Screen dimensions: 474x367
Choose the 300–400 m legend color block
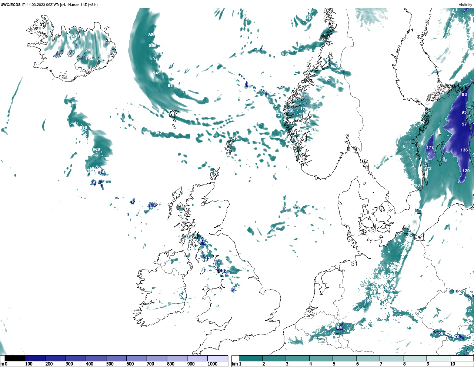[x=76, y=358]
